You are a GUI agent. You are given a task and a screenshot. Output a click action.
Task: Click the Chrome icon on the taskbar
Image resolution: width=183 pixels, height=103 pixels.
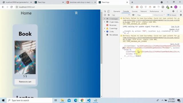click(x=82, y=100)
